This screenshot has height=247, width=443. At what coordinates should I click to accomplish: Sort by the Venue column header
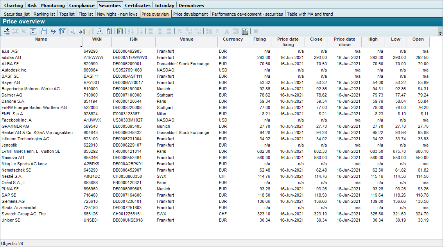coord(187,39)
